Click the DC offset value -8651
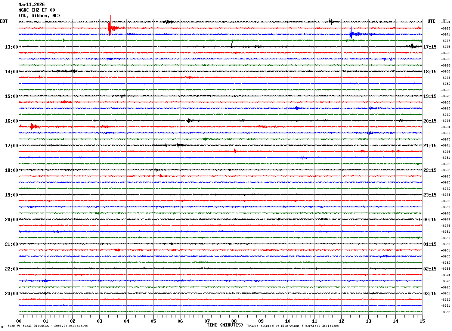The image size is (452, 331). pos(446,158)
